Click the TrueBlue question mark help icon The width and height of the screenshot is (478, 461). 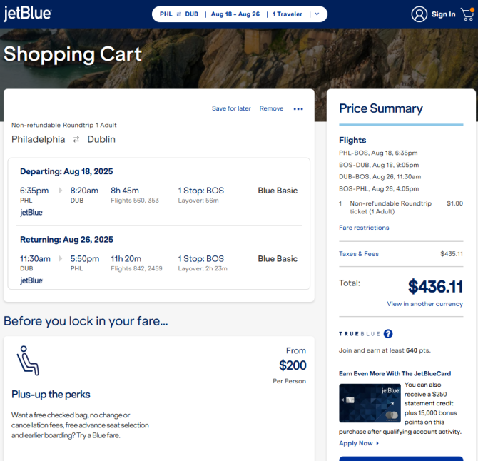[x=388, y=334]
